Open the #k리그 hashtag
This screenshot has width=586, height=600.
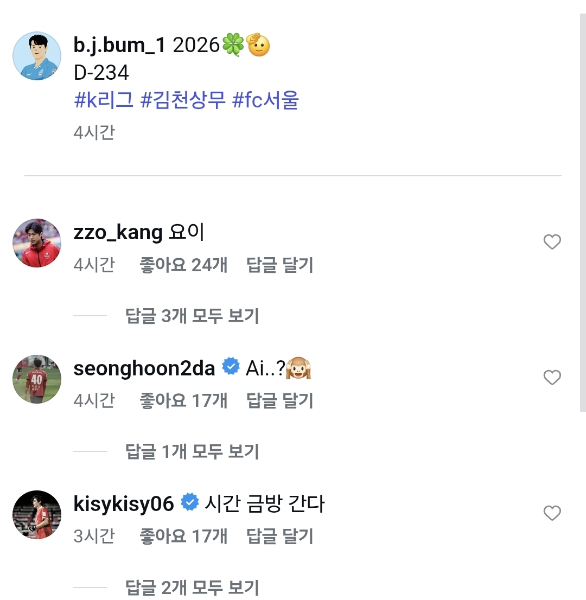click(104, 100)
